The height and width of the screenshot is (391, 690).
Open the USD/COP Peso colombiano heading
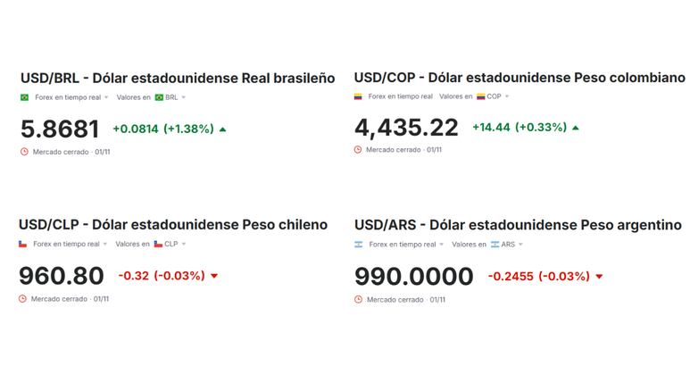pos(520,78)
